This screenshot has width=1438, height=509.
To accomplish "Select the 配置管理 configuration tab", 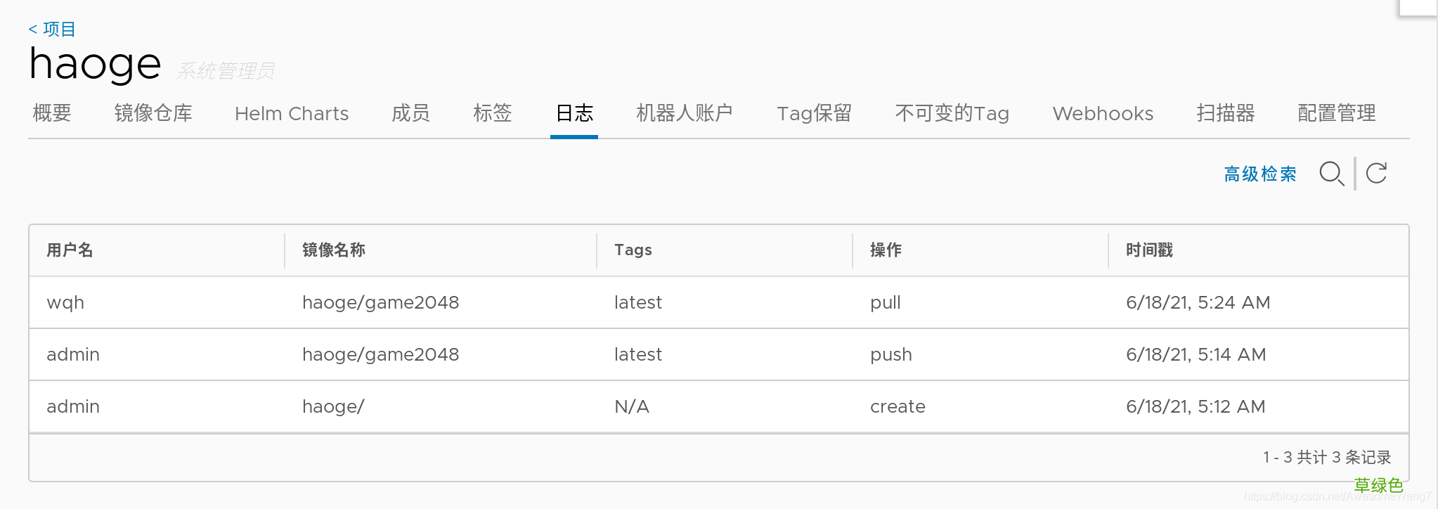I will [1336, 113].
